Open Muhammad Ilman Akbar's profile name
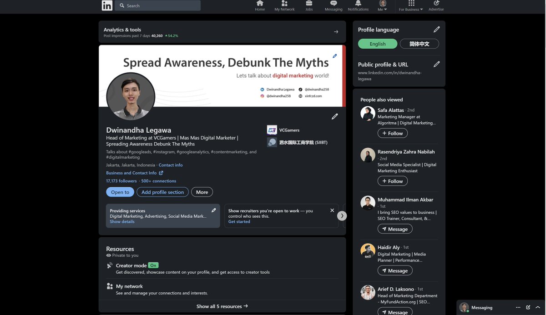546x315 pixels. click(x=405, y=200)
